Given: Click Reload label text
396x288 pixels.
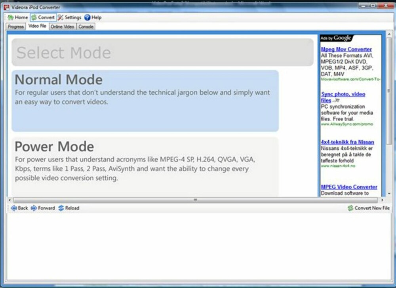Looking at the screenshot, I should (x=72, y=208).
